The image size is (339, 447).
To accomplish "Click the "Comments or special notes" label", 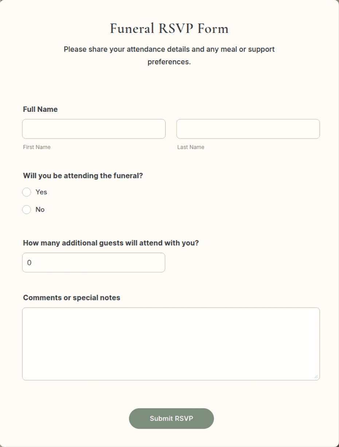I will click(x=71, y=298).
